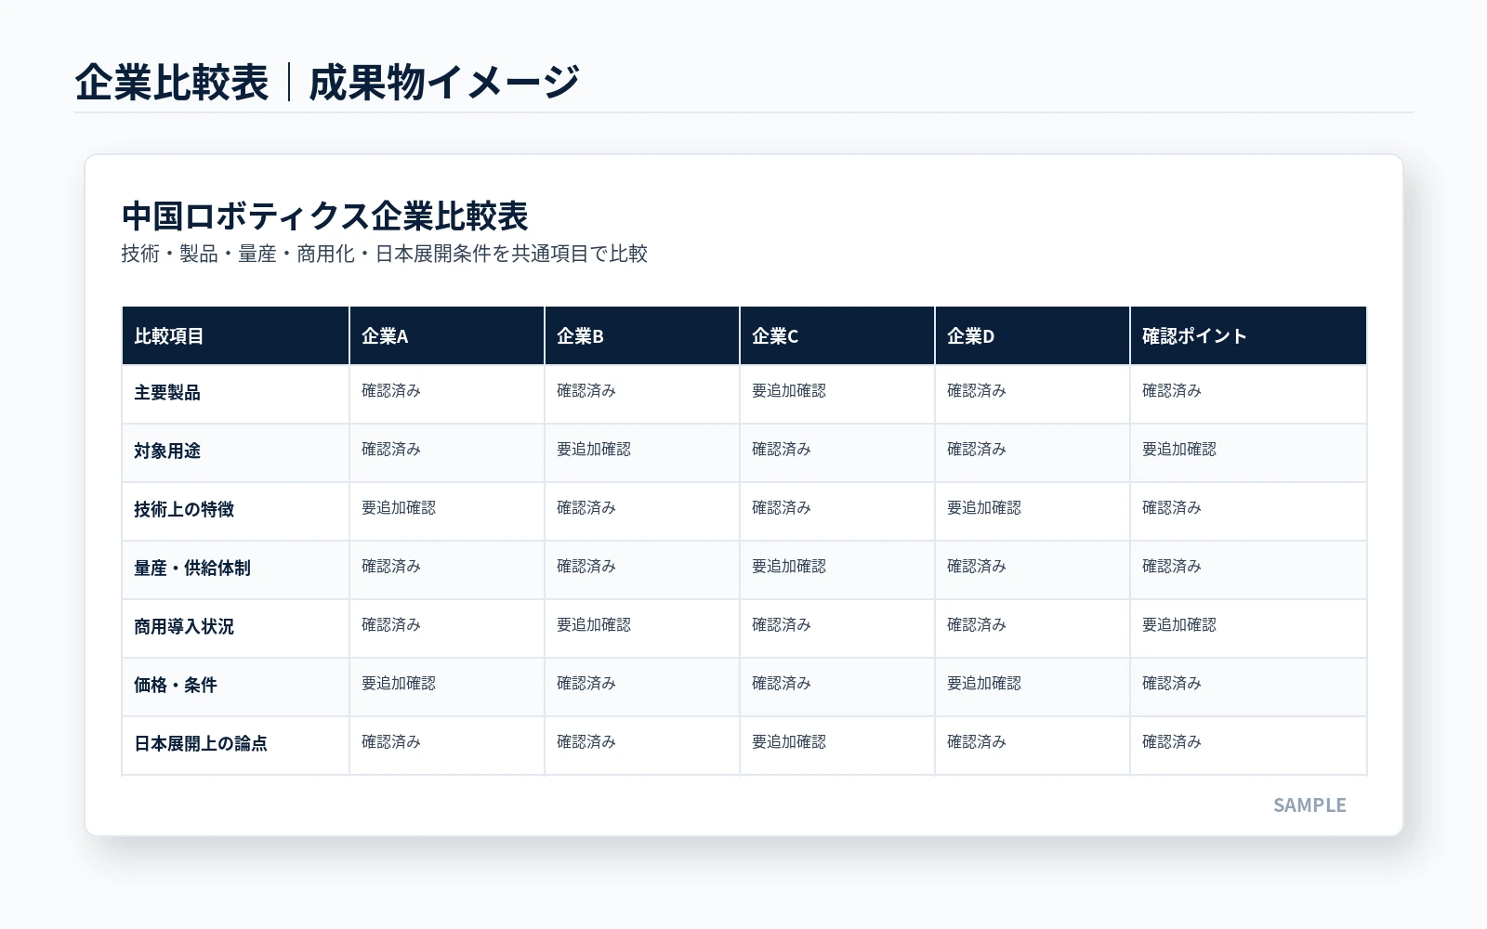Select the 商用導入状況 row label
Viewport: 1487px width, 929px height.
(184, 627)
